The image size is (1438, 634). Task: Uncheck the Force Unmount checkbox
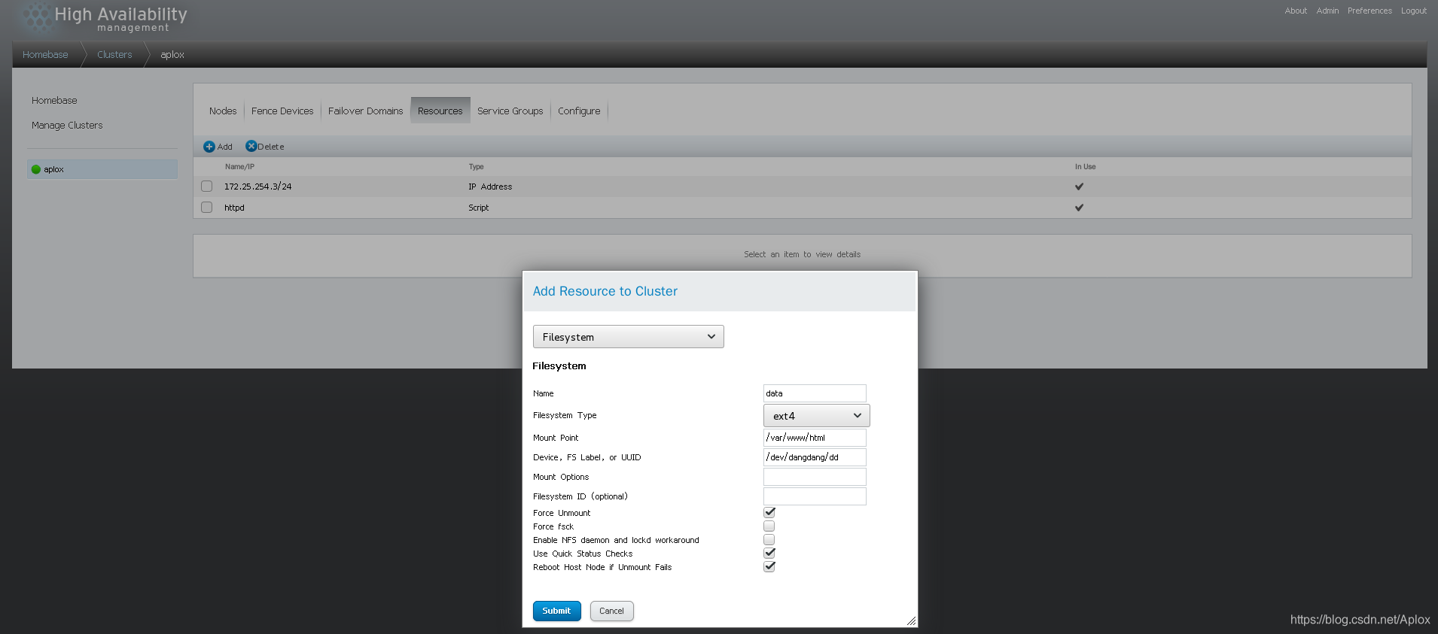769,512
